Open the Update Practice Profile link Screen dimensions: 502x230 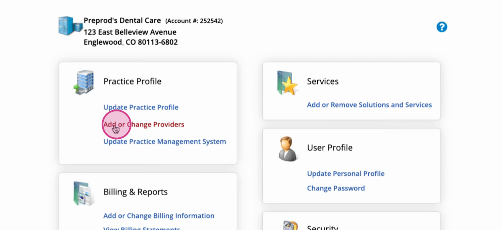[141, 107]
